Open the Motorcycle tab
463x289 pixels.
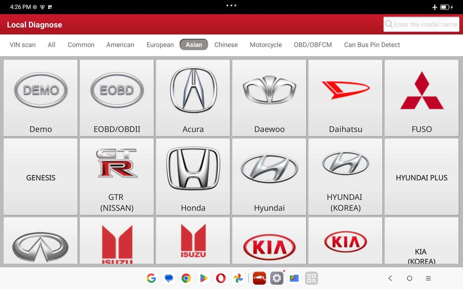(x=266, y=45)
